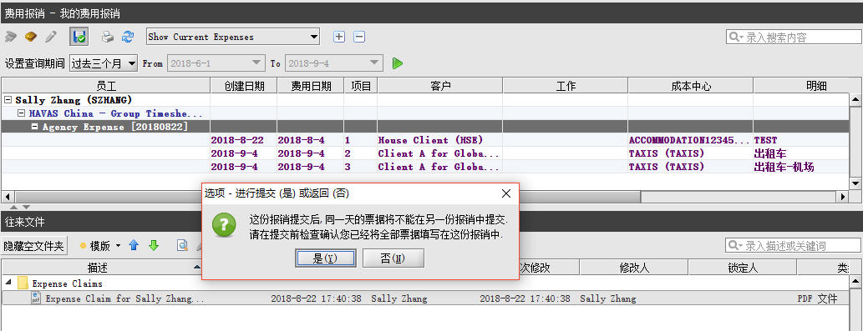863x331 pixels.
Task: Click the 项目 column header
Action: tap(361, 86)
